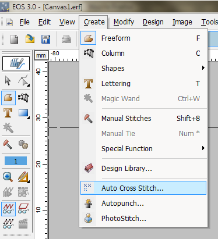The height and width of the screenshot is (239, 218).
Task: Choose Manual Stitches menu entry
Action: pyautogui.click(x=143, y=118)
